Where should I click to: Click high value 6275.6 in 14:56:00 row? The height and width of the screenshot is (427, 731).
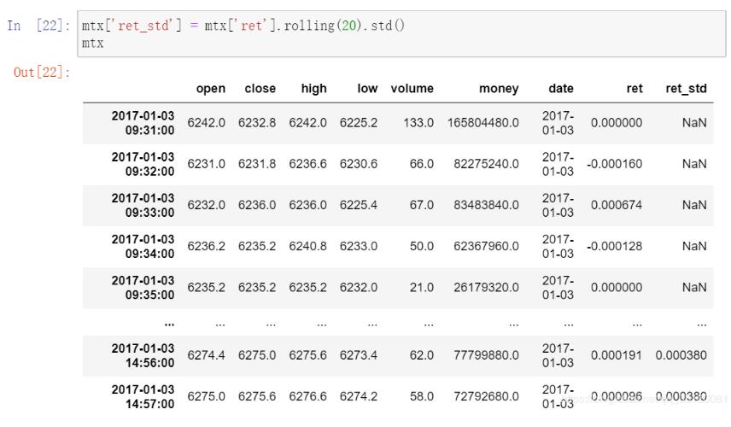(x=307, y=355)
